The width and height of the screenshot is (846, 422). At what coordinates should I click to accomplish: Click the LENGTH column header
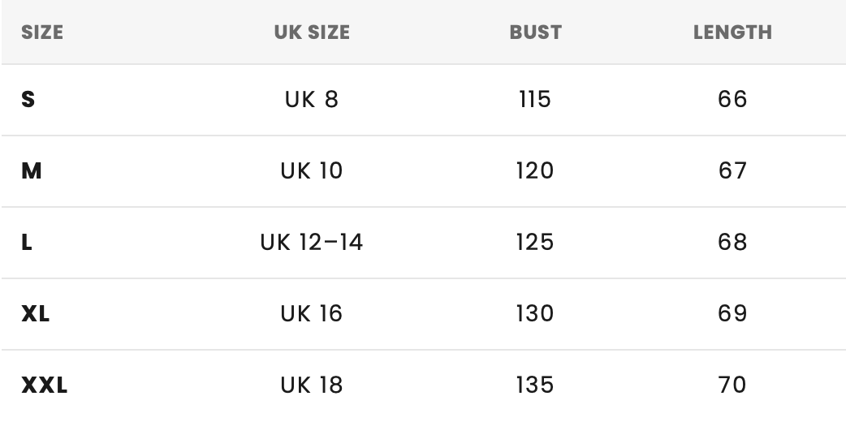pyautogui.click(x=732, y=32)
